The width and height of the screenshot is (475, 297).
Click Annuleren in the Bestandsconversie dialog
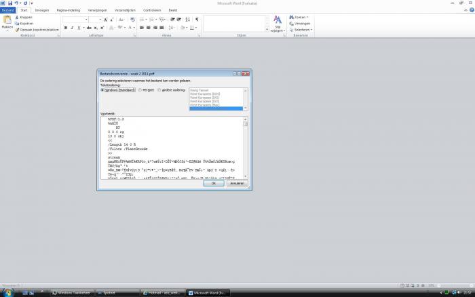coord(237,183)
